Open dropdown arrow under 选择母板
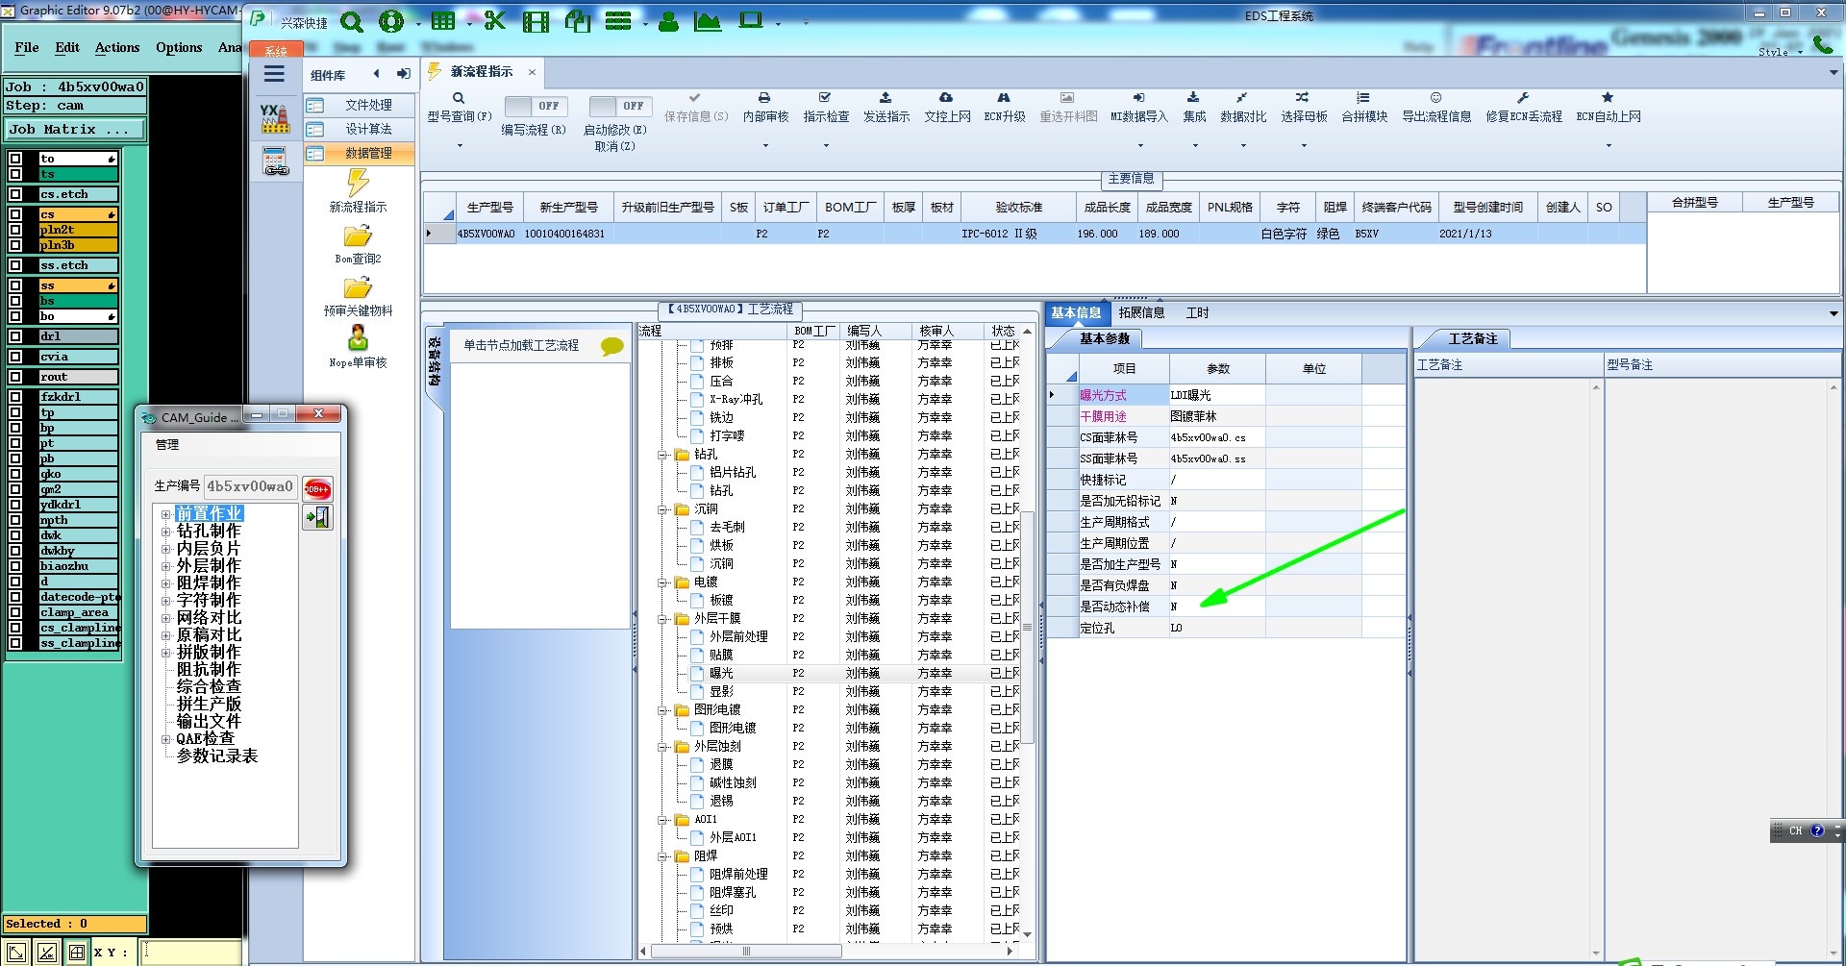The image size is (1846, 966). point(1304,146)
